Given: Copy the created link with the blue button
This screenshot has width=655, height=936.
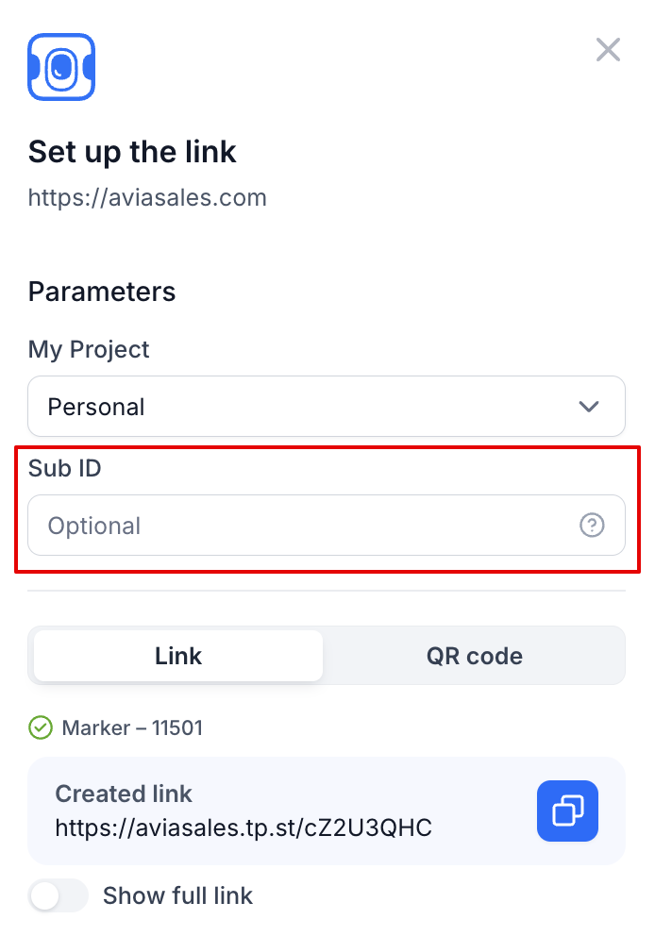Looking at the screenshot, I should [567, 811].
